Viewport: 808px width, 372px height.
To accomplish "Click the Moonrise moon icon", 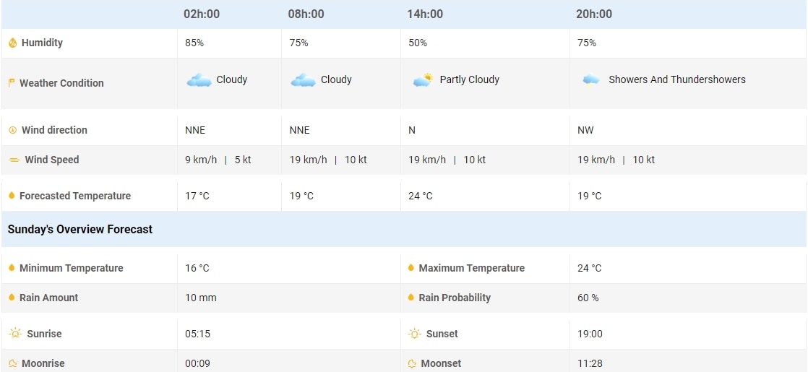I will click(12, 363).
